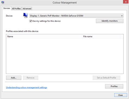Click the Set as Default Profile button

106,78
